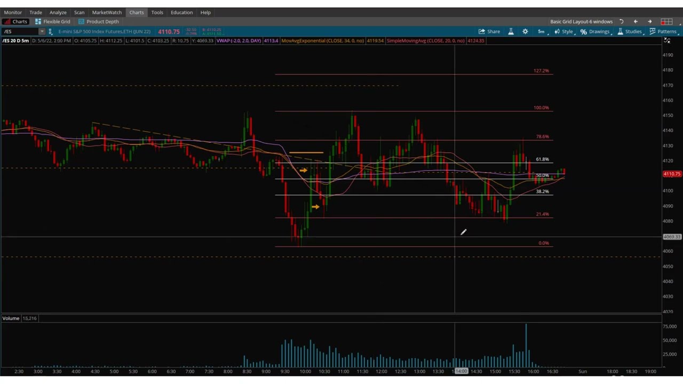Screen dimensions: 683x384
Task: Click the forward arrow next to grid layout
Action: pos(650,22)
